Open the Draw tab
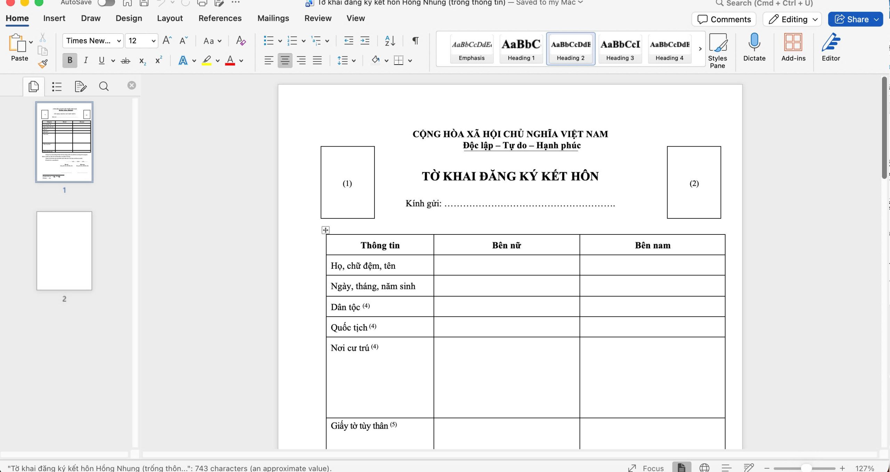The image size is (890, 472). [x=91, y=18]
